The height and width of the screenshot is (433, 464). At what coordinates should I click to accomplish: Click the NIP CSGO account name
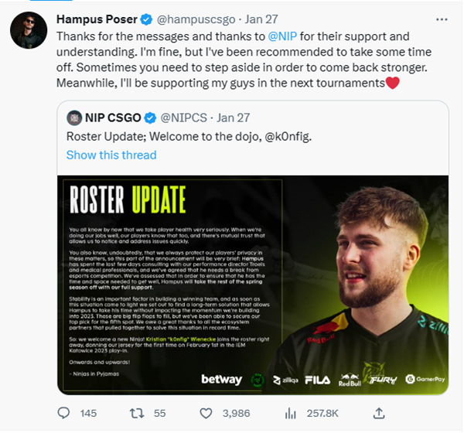113,118
